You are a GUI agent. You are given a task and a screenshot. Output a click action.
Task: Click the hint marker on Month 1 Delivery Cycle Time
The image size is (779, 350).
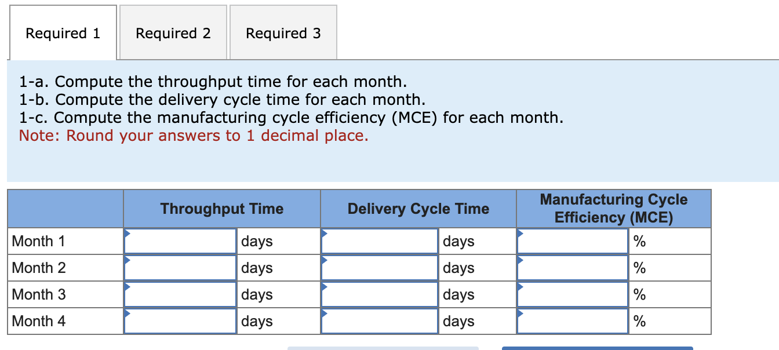325,233
